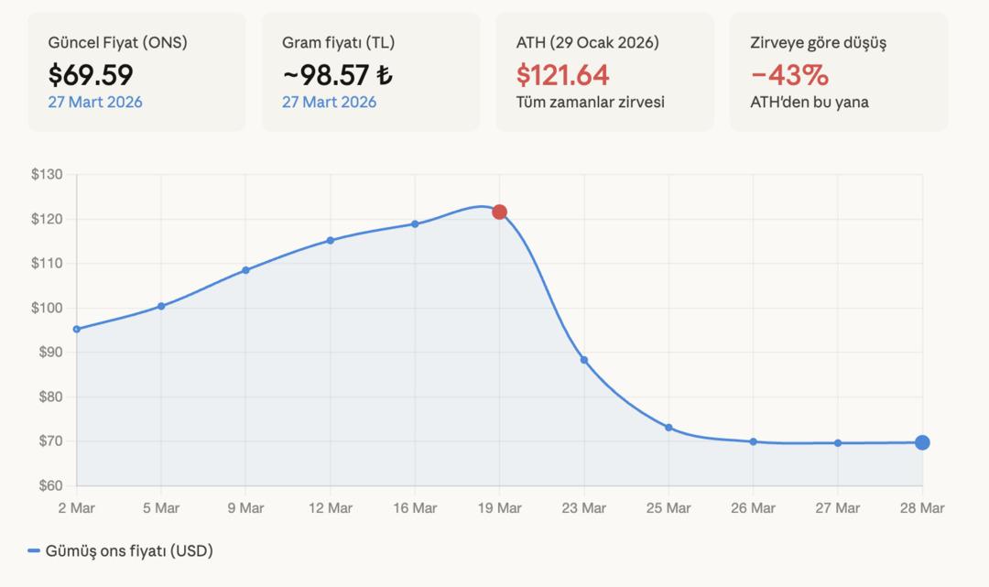Screen dimensions: 989x587
Task: Pick the 12 Mar data point on curve
Action: [331, 240]
